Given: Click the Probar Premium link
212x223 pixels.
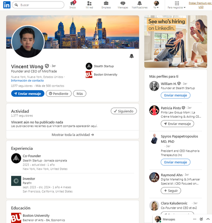Looking at the screenshot, I should coord(200,5).
